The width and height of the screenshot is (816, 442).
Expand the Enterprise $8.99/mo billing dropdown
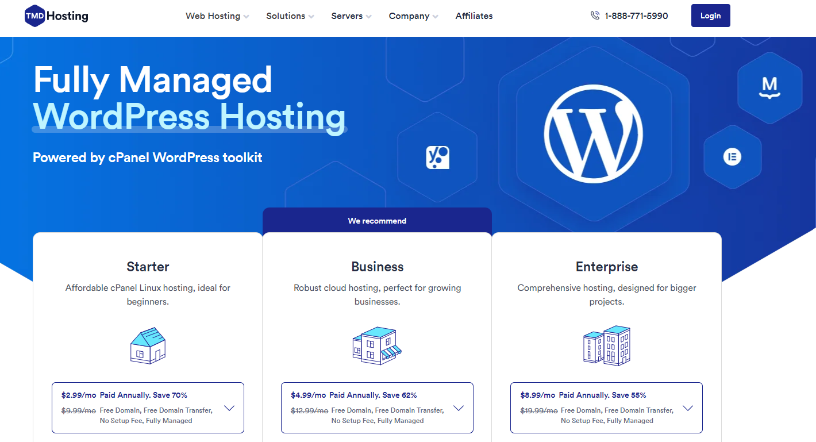pos(606,408)
